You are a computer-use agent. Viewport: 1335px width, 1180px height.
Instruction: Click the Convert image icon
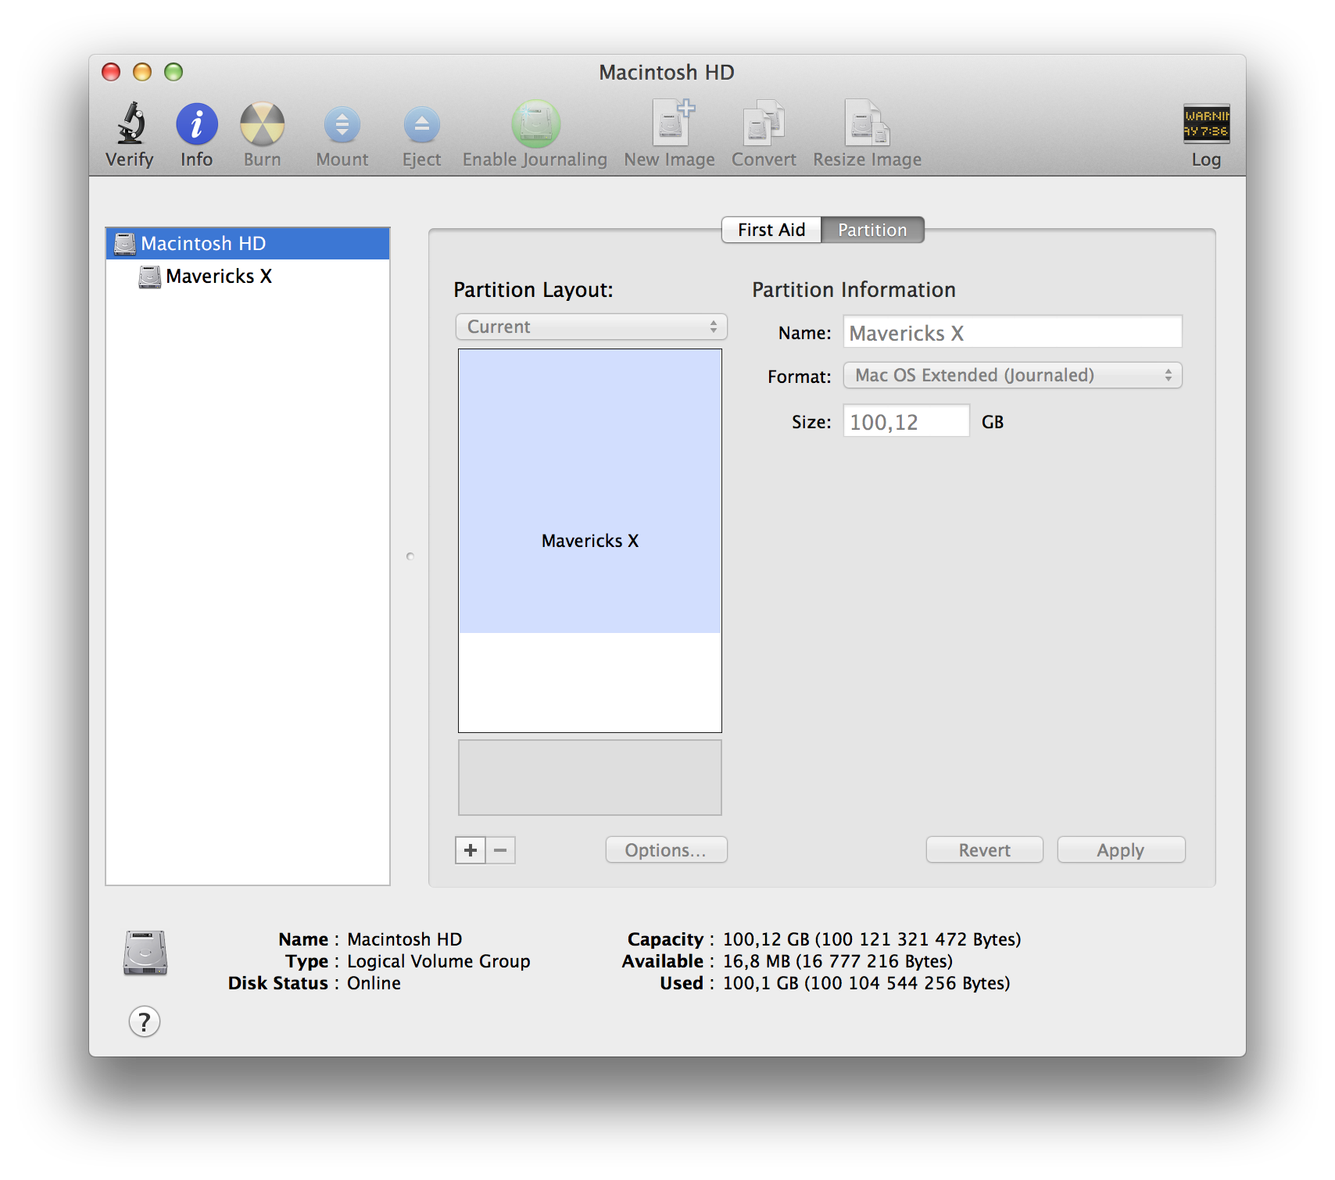pyautogui.click(x=764, y=123)
